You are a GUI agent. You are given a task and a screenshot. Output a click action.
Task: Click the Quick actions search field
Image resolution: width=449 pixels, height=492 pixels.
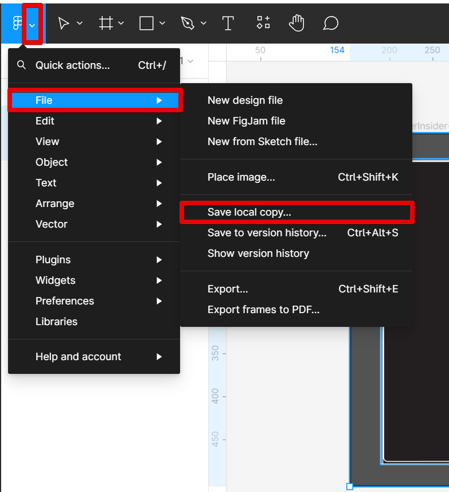click(72, 65)
